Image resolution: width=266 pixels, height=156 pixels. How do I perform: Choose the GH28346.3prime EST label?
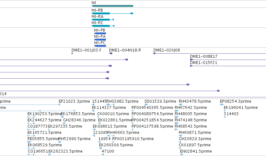[x=79, y=120]
